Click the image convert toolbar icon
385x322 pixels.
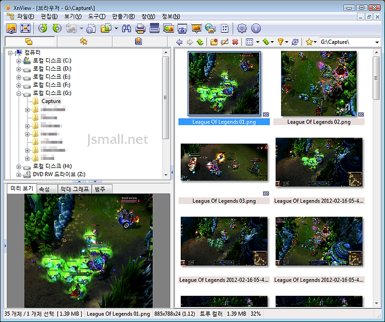point(168,28)
